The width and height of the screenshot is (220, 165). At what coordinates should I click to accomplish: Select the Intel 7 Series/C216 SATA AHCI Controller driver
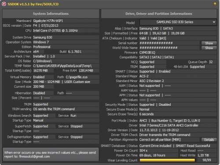click(x=169, y=126)
